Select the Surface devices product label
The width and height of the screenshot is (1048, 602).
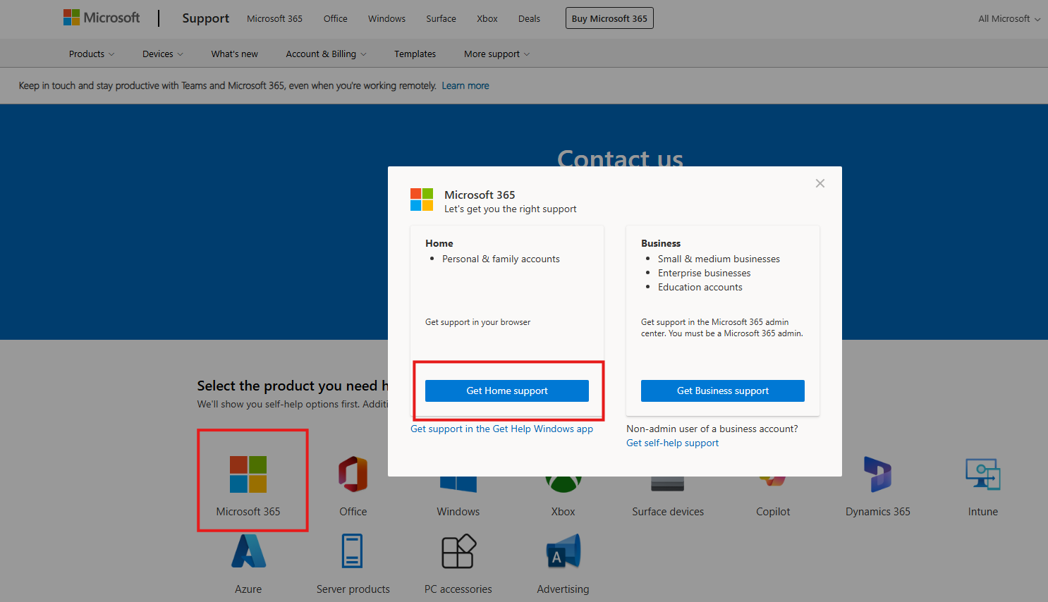pos(668,512)
